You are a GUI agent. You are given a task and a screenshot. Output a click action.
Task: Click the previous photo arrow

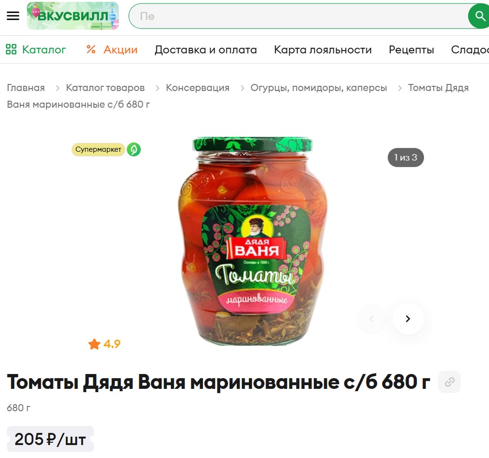[x=372, y=318]
